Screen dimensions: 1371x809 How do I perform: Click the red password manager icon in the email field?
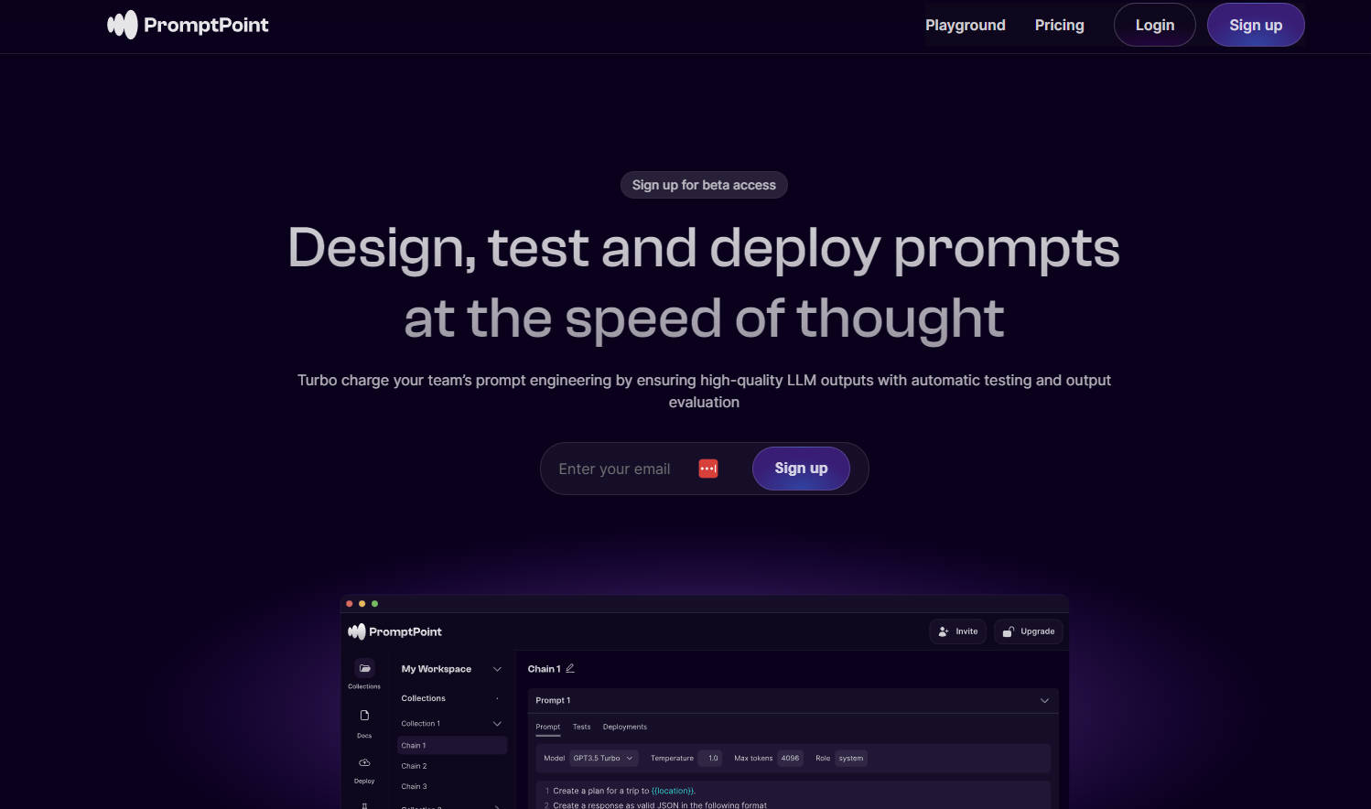(x=708, y=469)
